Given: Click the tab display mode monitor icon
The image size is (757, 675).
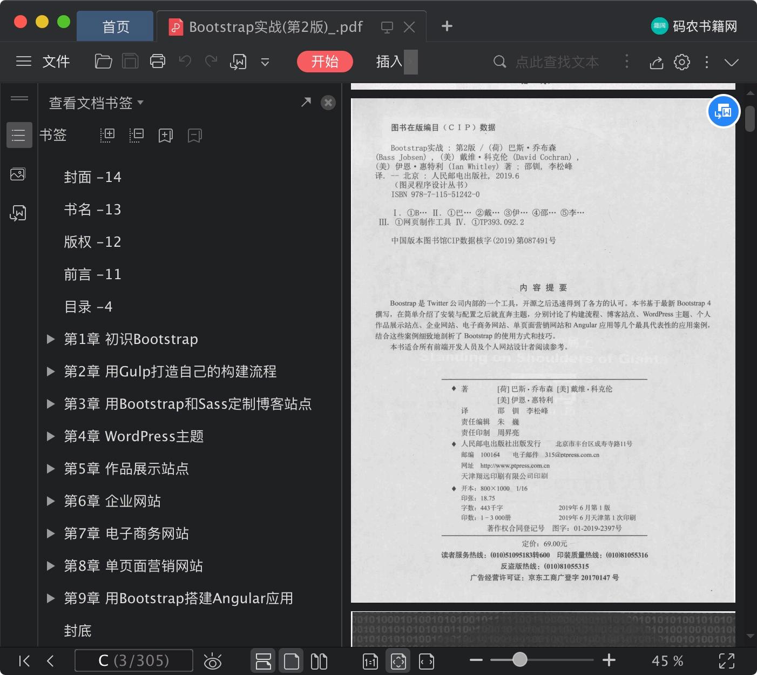Looking at the screenshot, I should click(x=387, y=27).
